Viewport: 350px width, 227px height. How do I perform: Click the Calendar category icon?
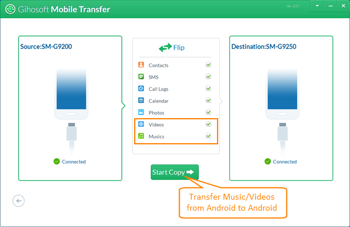click(141, 100)
